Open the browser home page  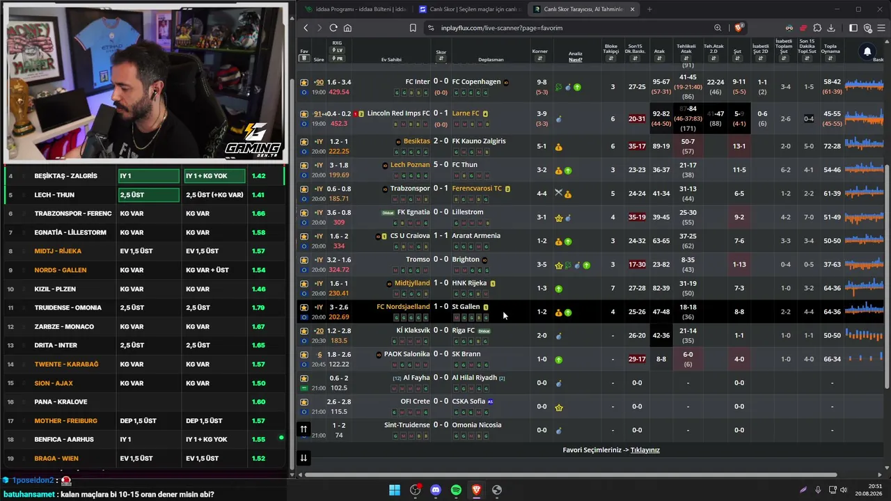pos(347,28)
